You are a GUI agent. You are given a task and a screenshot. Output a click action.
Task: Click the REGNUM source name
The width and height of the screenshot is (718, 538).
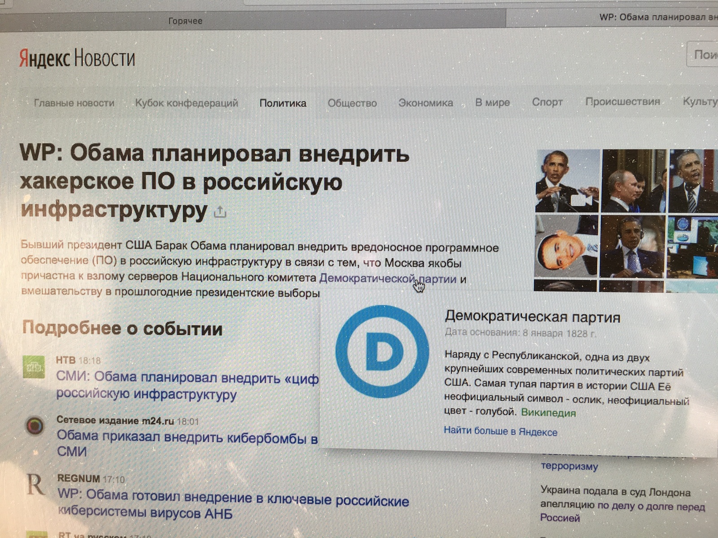pos(79,478)
